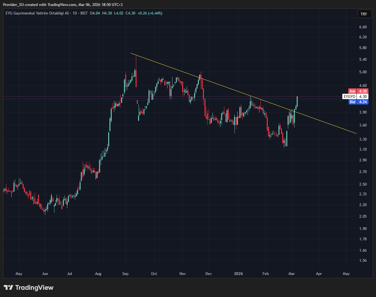Click the Nov label on time axis

182,273
